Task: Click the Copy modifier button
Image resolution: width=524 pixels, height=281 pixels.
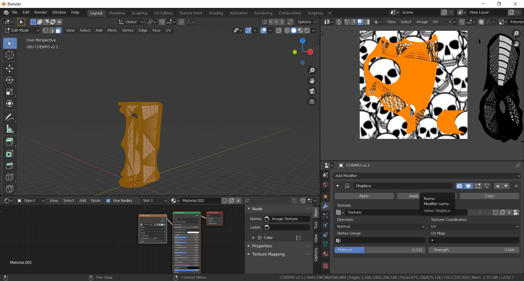Action: coord(489,196)
